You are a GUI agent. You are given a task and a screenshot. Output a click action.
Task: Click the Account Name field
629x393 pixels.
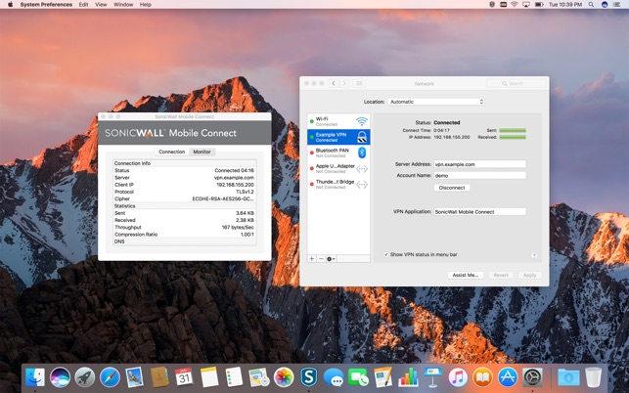[x=479, y=175]
